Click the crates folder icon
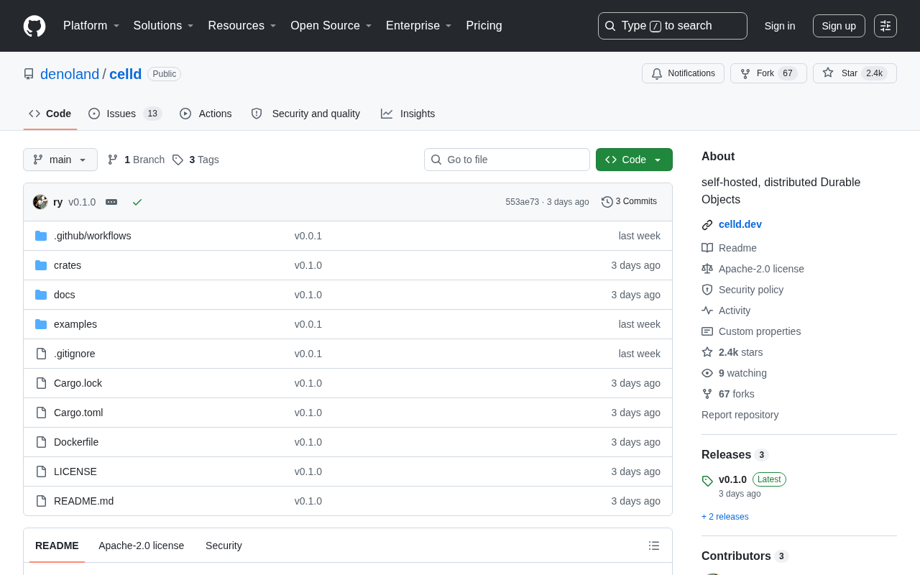Viewport: 920px width, 575px height. coord(41,265)
